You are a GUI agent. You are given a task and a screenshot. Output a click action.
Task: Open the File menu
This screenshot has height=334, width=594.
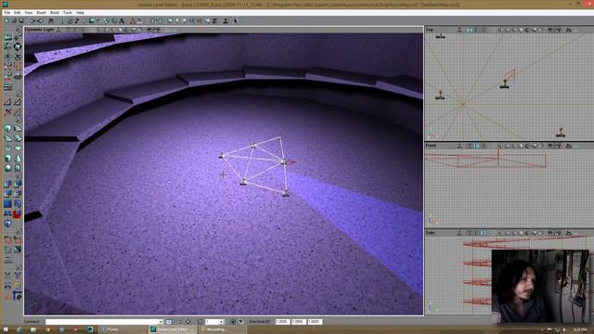[x=6, y=12]
